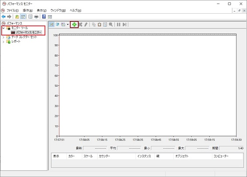This screenshot has width=247, height=177.
Task: Click the Paste Counter List clipboard icon
Action: [x=99, y=24]
